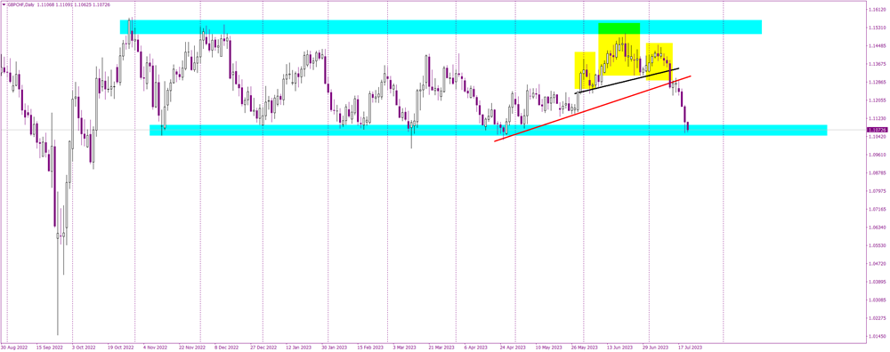The height and width of the screenshot is (352, 890).
Task: Click the GBPCHF,Daily chart title text
Action: point(22,4)
